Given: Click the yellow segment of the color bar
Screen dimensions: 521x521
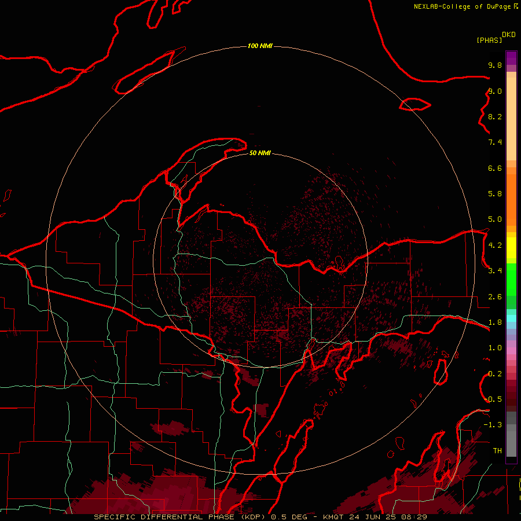Looking at the screenshot, I should coord(511,248).
